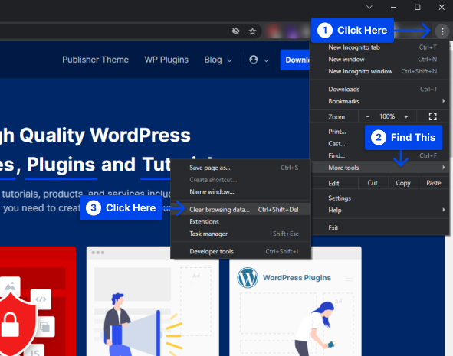The width and height of the screenshot is (453, 356).
Task: Choose Find... menu entry
Action: (x=379, y=155)
